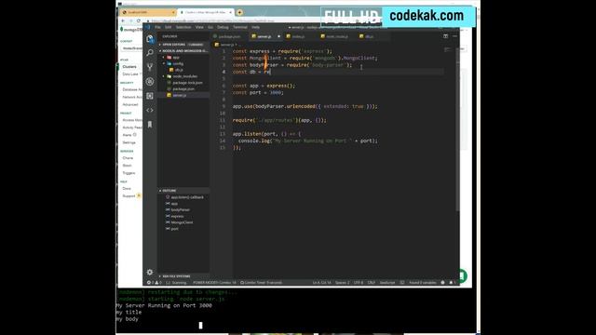
Task: Open the Terminal menu
Action: coord(240,27)
